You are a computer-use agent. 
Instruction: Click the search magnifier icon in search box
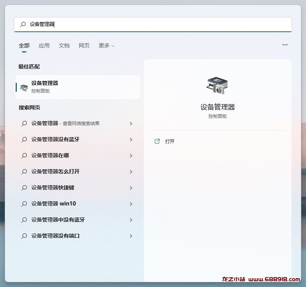coord(23,24)
